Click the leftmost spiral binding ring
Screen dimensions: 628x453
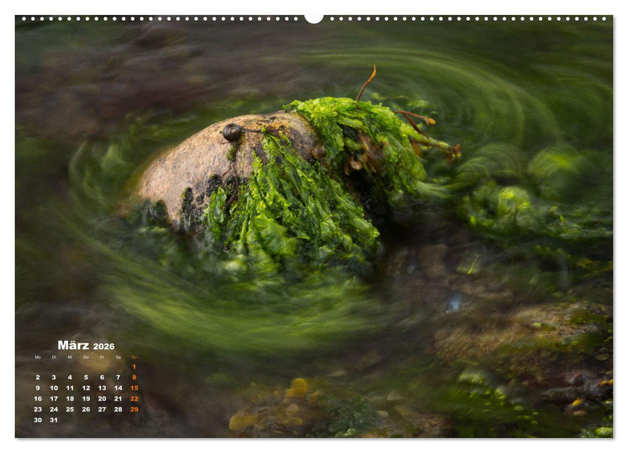23,20
